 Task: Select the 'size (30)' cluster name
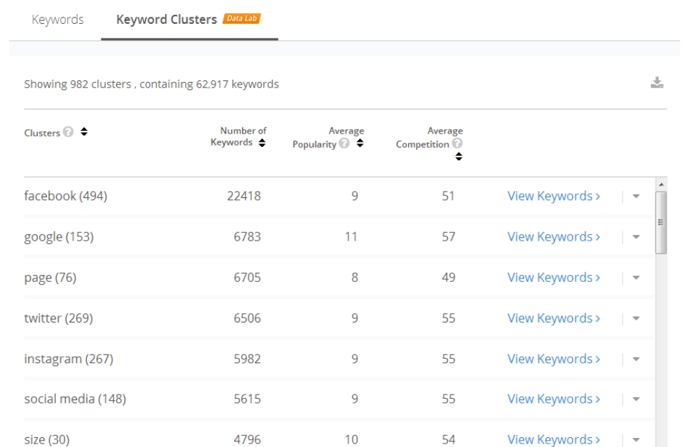coord(47,439)
